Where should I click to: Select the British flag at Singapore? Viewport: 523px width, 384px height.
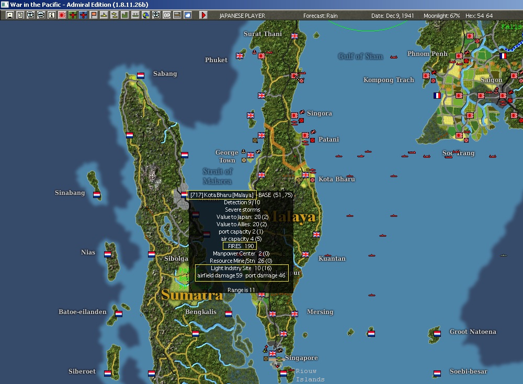pyautogui.click(x=272, y=354)
